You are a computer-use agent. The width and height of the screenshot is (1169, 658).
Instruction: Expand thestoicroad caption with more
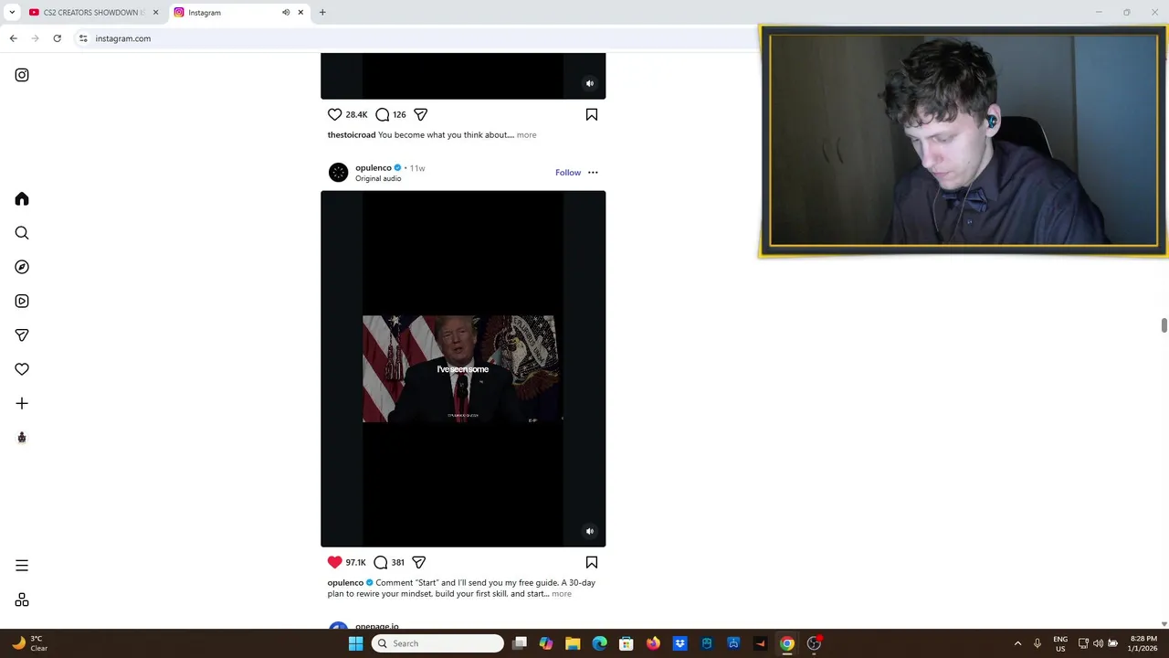click(526, 134)
